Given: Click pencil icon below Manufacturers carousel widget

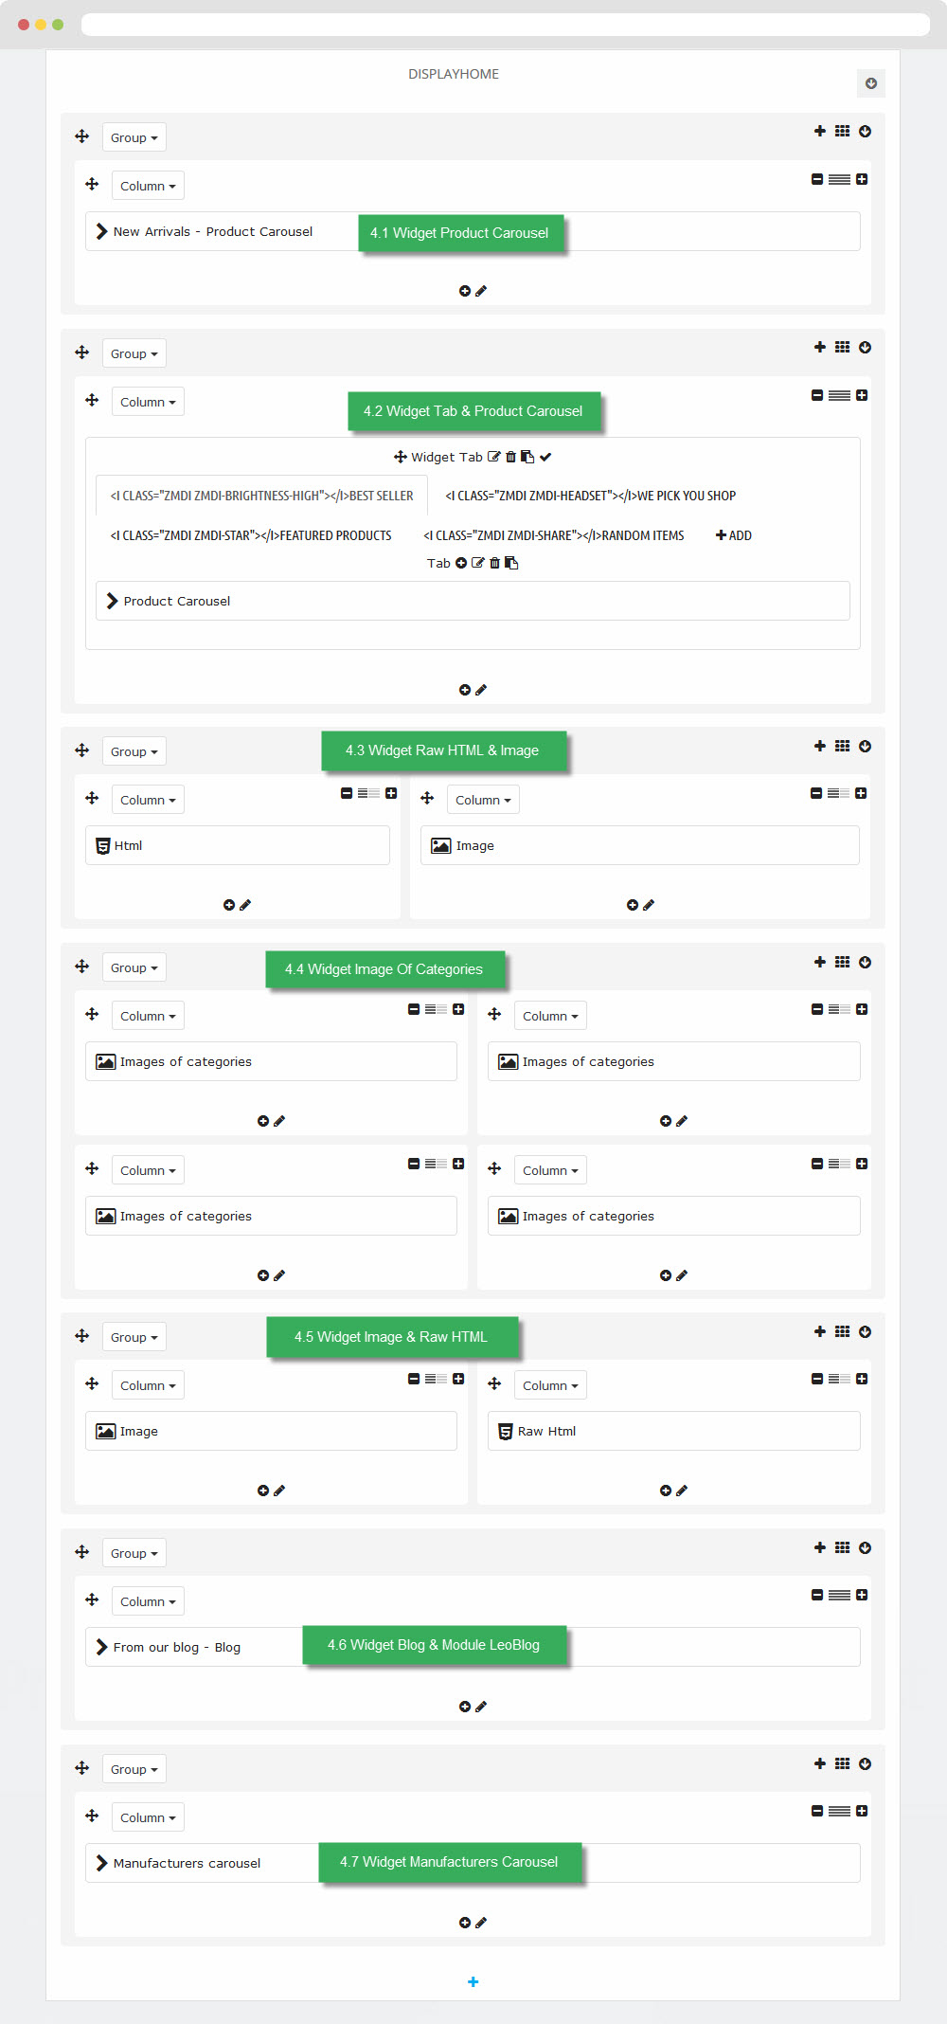Looking at the screenshot, I should pyautogui.click(x=481, y=1923).
